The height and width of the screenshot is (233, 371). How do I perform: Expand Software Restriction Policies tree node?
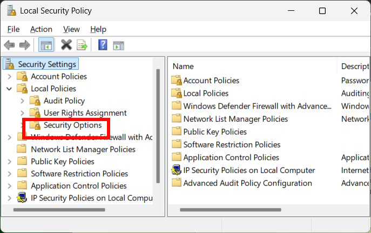tap(10, 174)
